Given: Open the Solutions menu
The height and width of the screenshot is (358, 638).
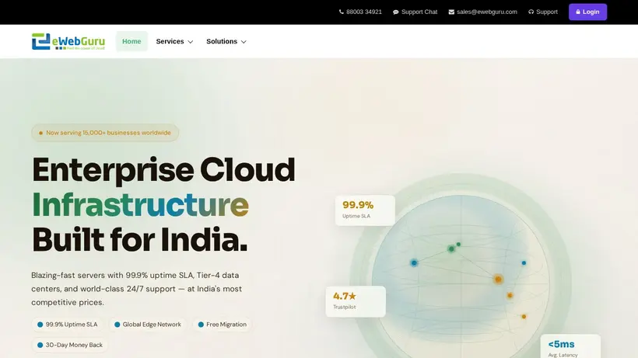Looking at the screenshot, I should pos(226,41).
